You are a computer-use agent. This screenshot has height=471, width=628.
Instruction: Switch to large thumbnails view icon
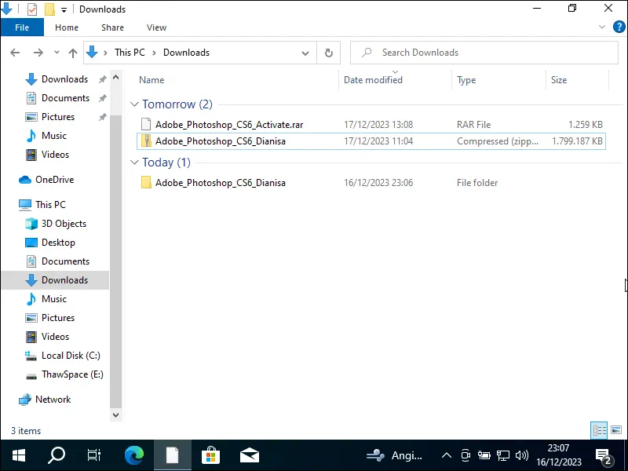pyautogui.click(x=615, y=430)
